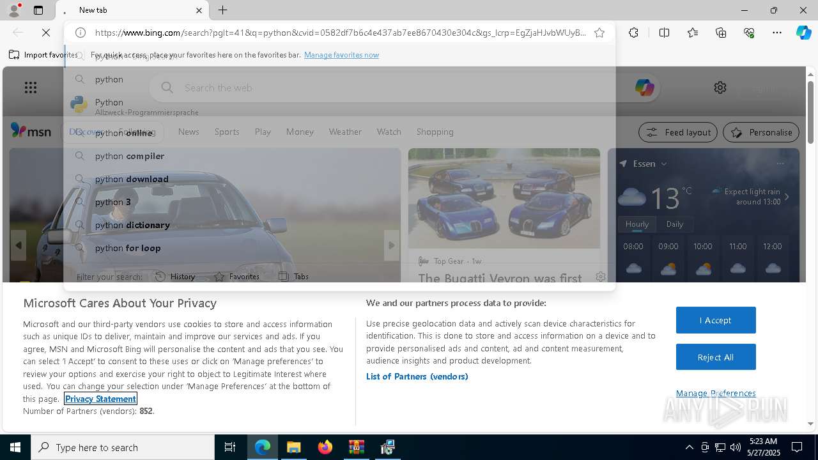Switch to the Watch tab
818x460 pixels.
point(389,132)
